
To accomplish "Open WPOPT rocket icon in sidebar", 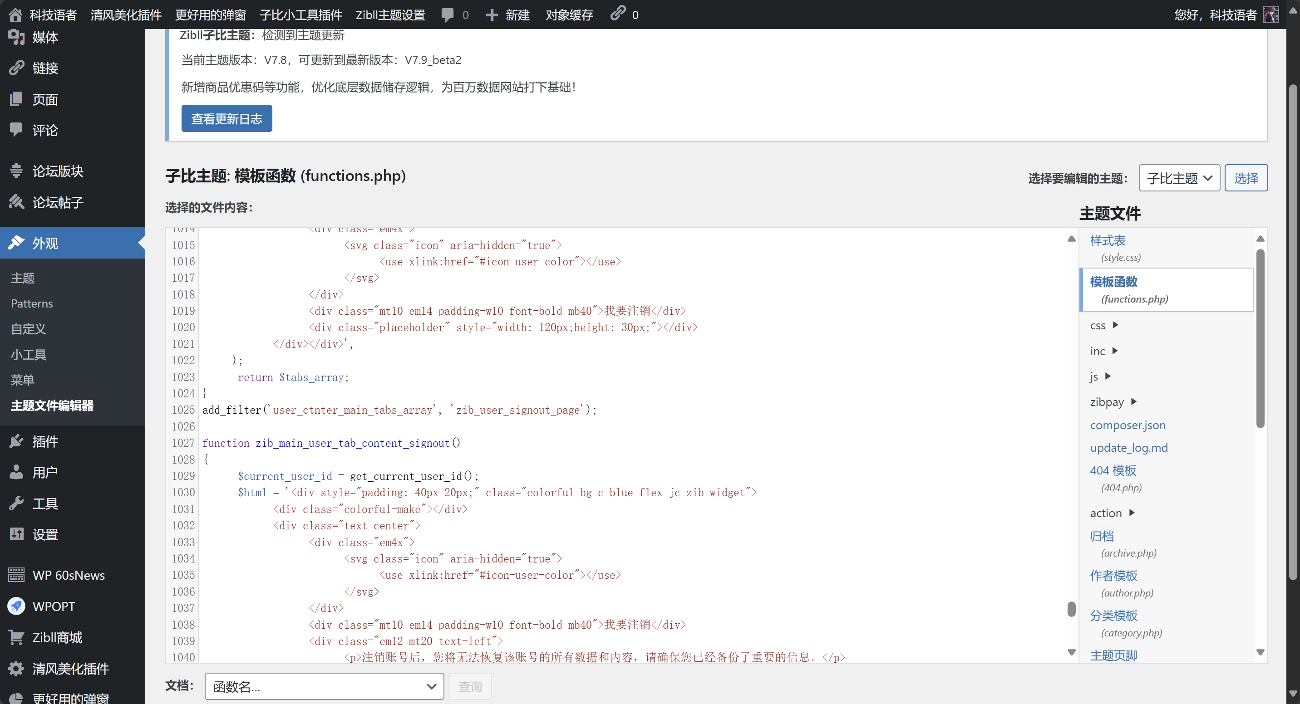I will (x=16, y=606).
